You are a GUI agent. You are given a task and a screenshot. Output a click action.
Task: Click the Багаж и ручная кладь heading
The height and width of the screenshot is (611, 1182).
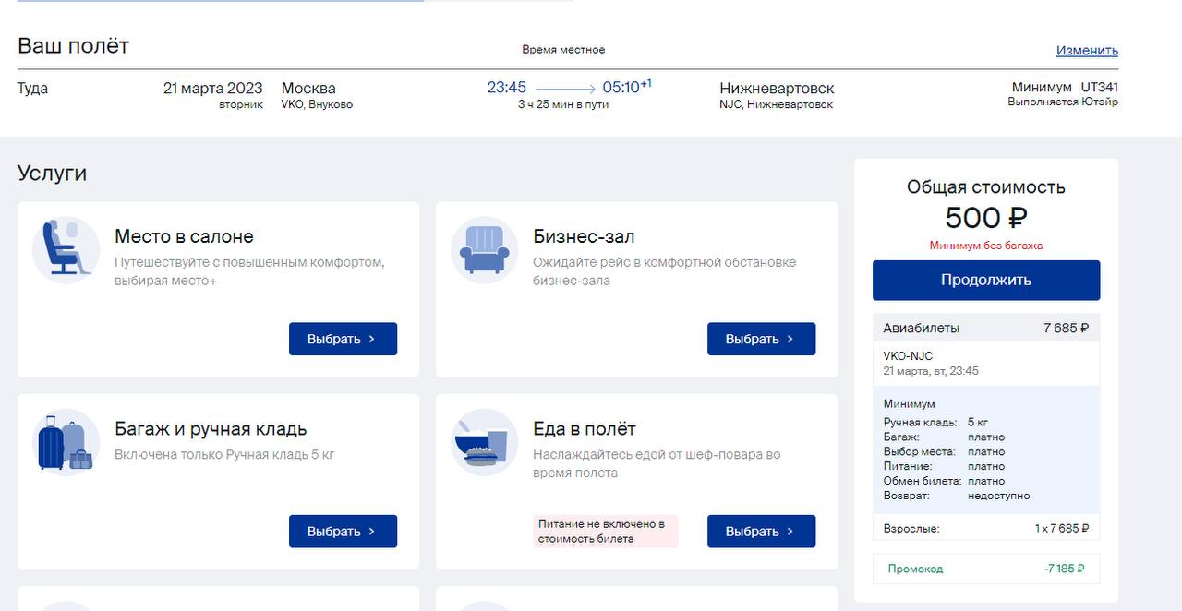tap(211, 429)
